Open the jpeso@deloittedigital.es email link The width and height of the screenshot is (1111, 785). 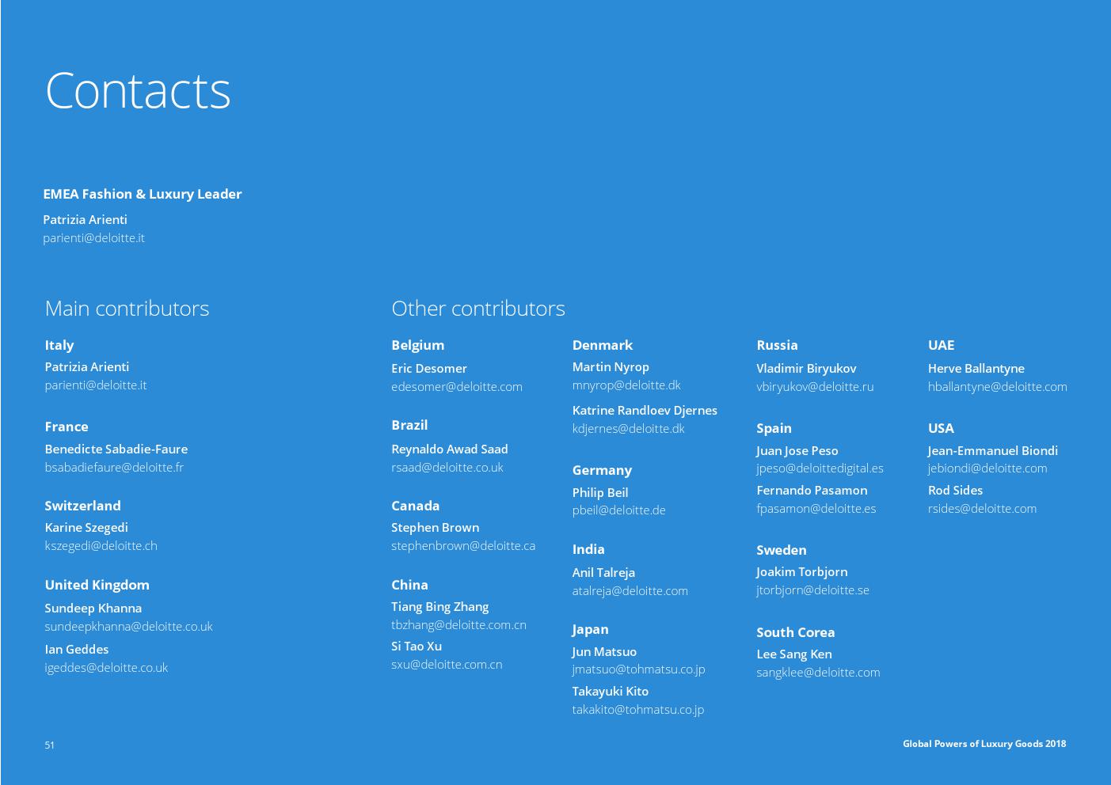820,468
